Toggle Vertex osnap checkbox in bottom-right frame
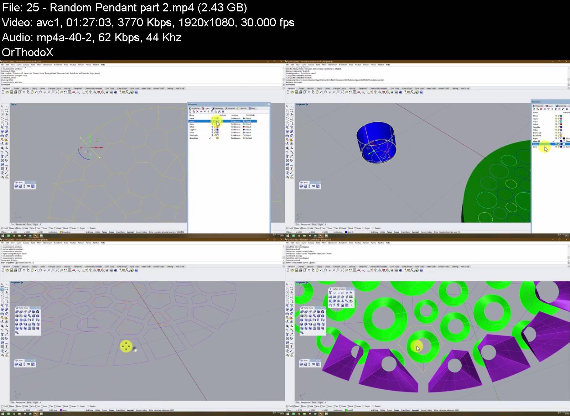 tap(355, 406)
